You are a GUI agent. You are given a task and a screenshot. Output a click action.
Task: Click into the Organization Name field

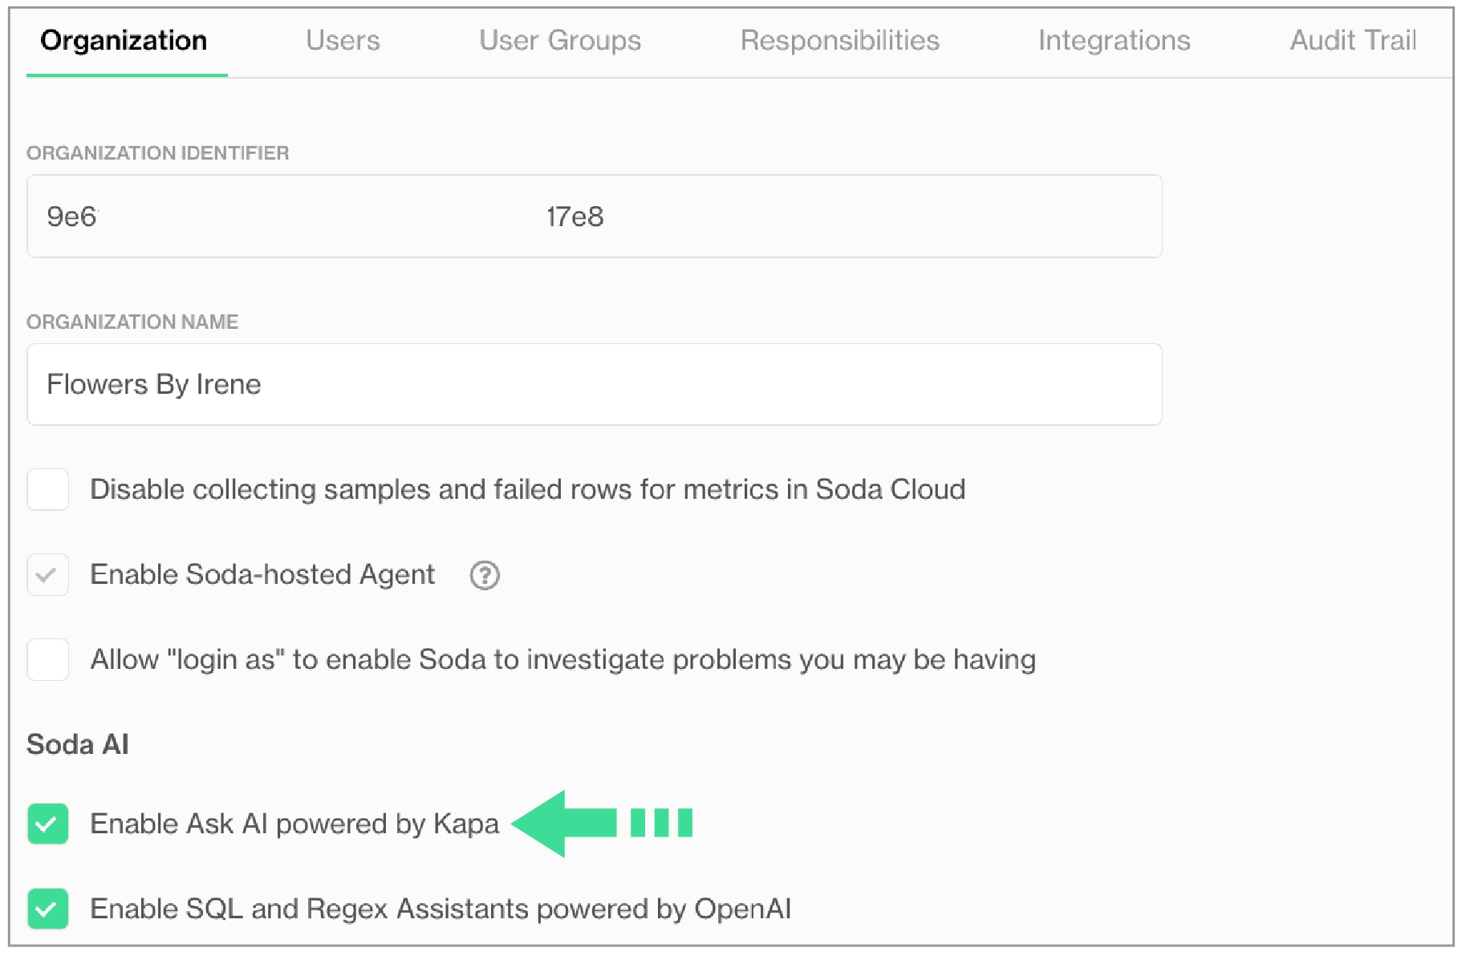pyautogui.click(x=594, y=385)
